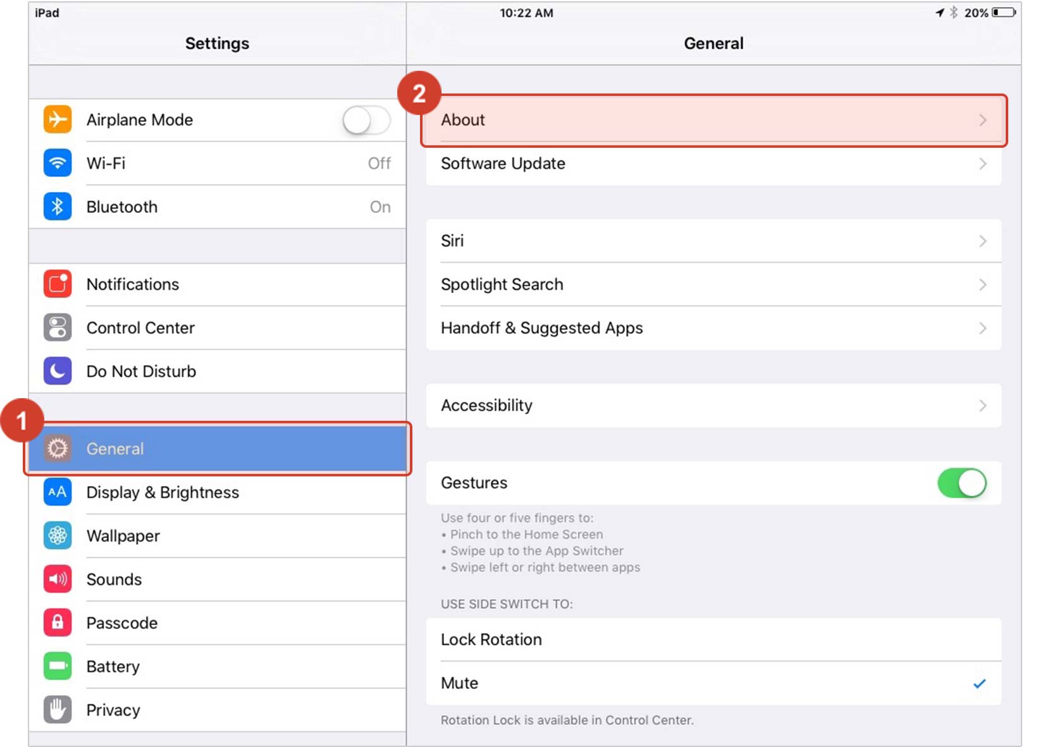Select the Control Center icon
This screenshot has height=747, width=1050.
coord(57,327)
